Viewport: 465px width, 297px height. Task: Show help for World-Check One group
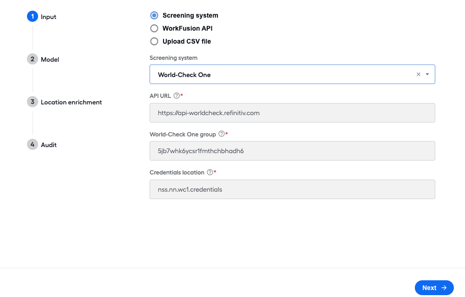pos(222,134)
